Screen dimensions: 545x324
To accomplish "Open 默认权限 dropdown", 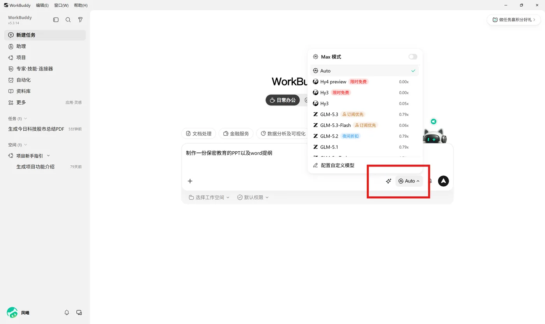I will [x=253, y=197].
